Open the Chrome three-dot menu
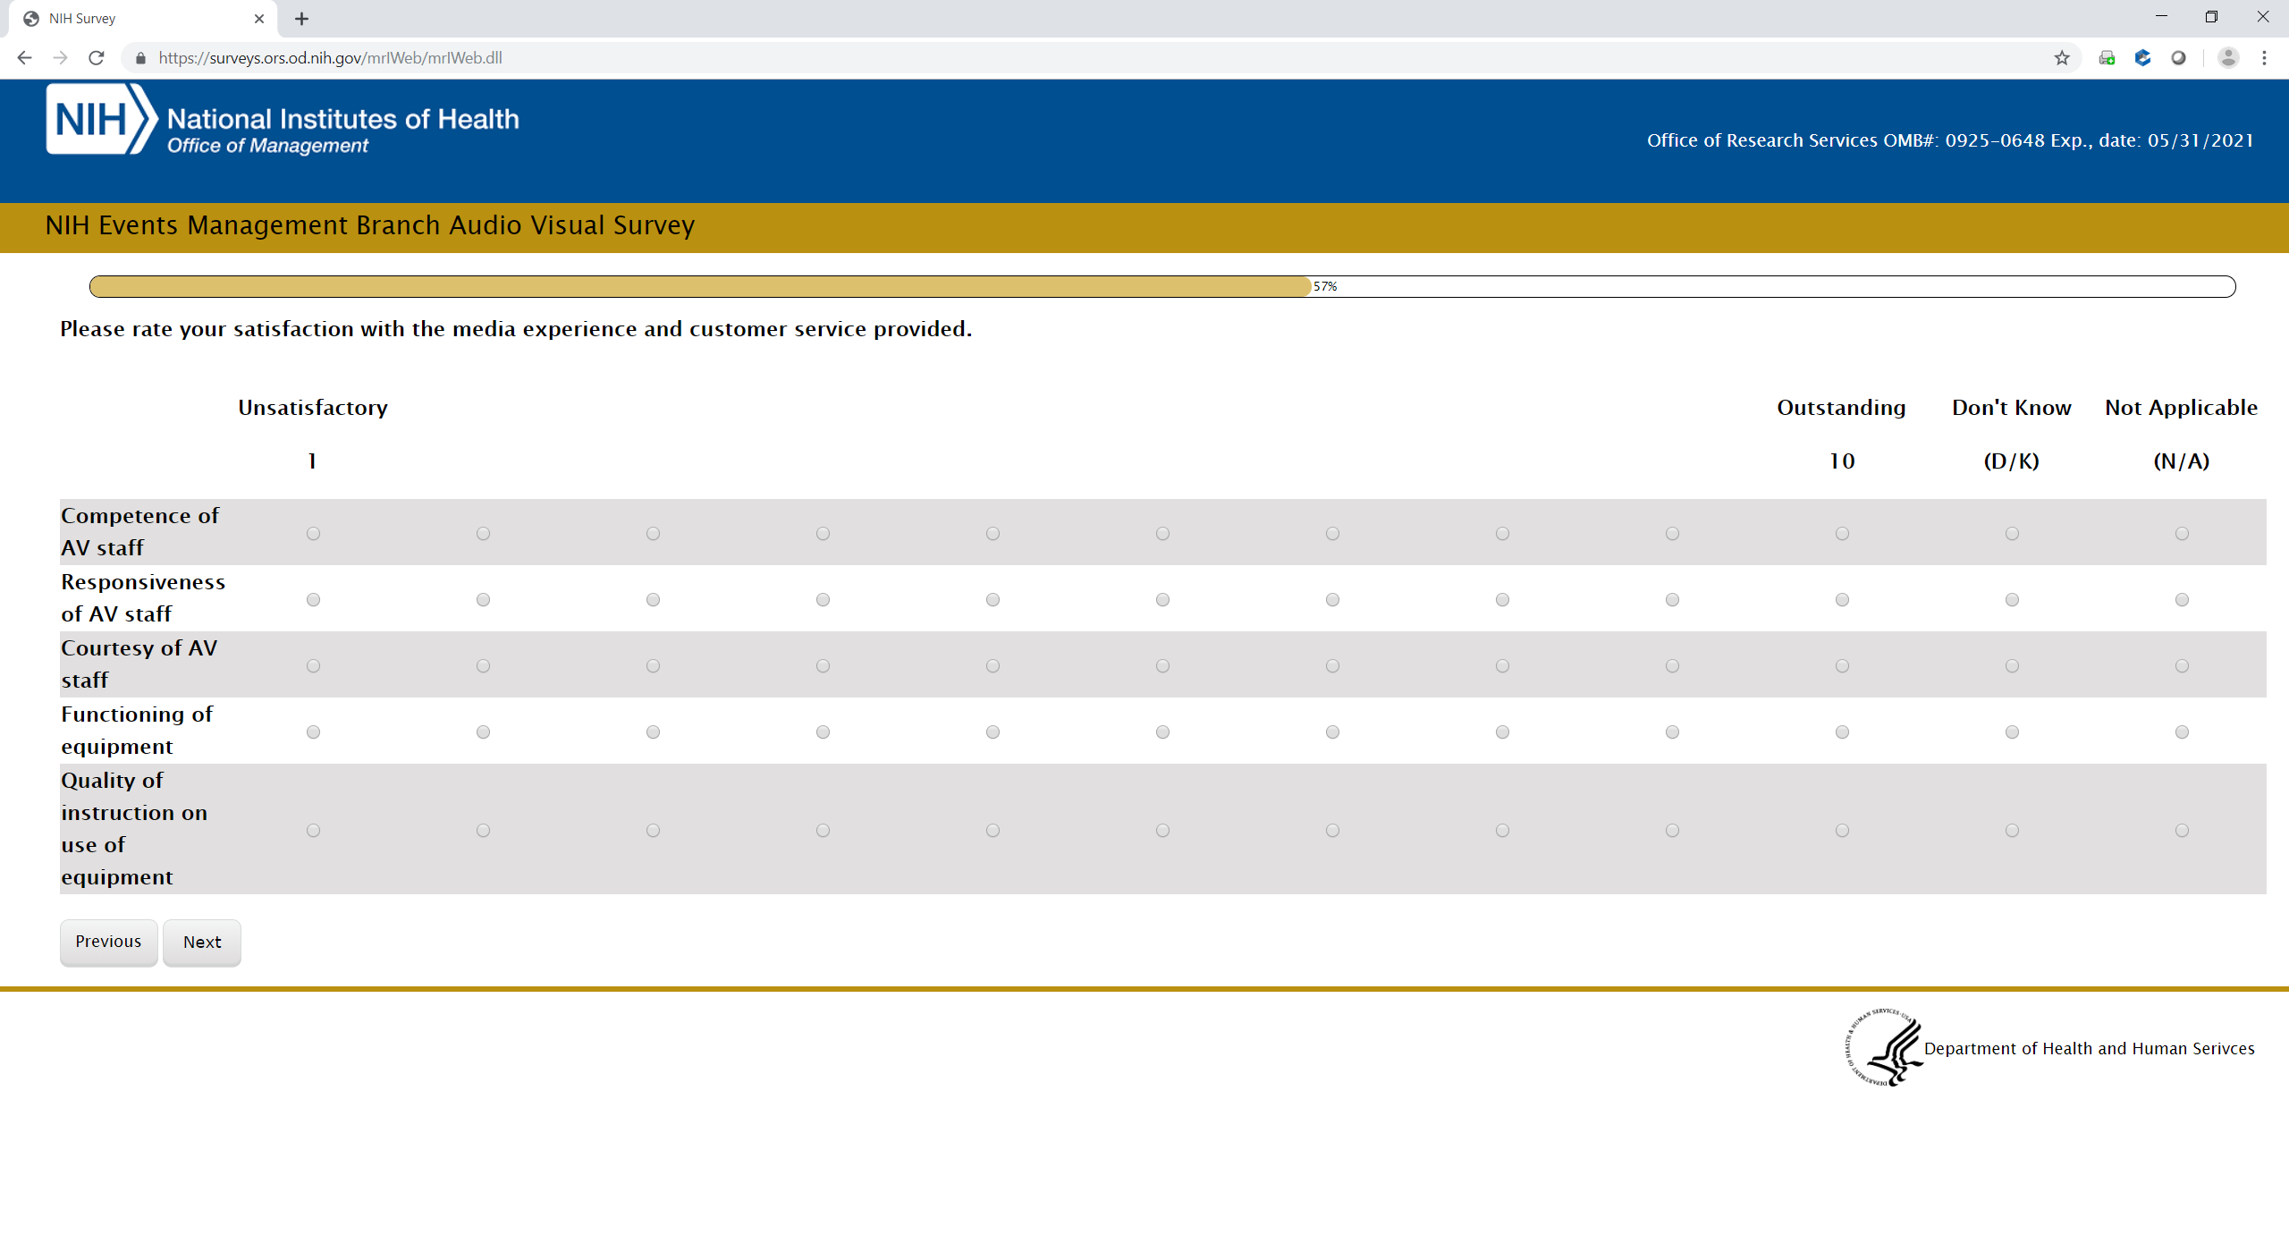This screenshot has width=2289, height=1243. (2264, 58)
